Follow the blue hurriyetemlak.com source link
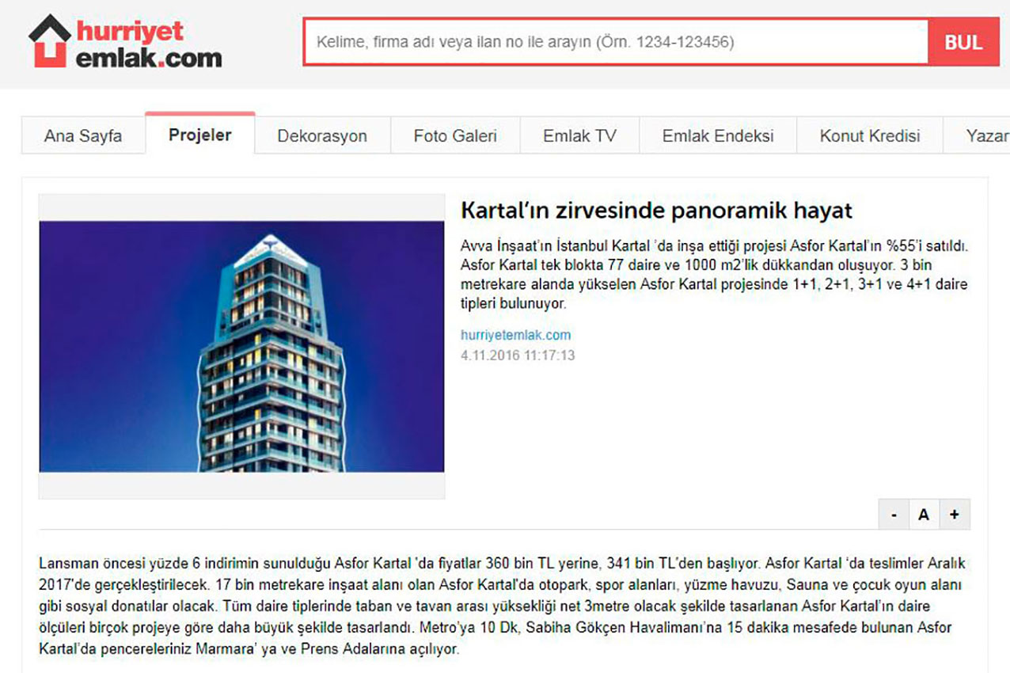 pyautogui.click(x=515, y=335)
